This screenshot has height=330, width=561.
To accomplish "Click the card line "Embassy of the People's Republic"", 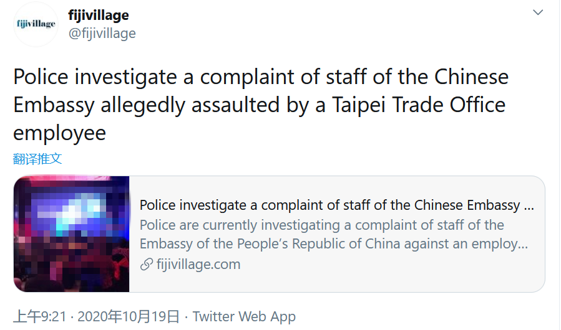I will click(x=334, y=244).
